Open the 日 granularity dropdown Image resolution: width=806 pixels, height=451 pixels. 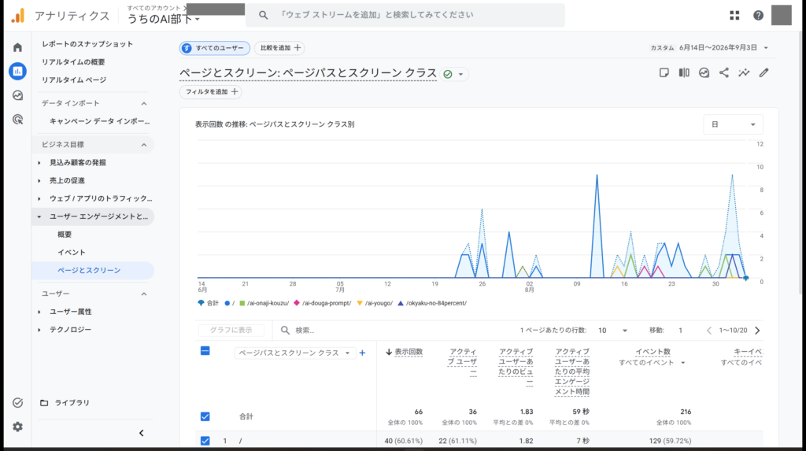[x=733, y=124]
